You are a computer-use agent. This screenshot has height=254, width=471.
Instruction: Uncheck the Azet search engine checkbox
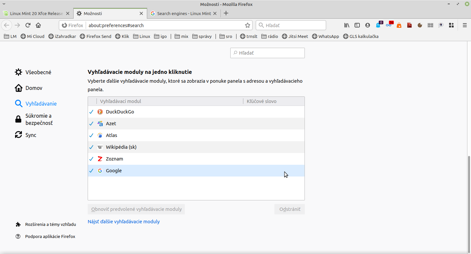pos(91,124)
